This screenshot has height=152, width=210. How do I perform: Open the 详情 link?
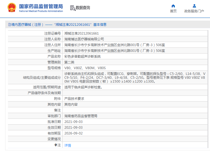click(68, 145)
